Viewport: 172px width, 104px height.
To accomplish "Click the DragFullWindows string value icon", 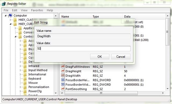I will (63, 66).
